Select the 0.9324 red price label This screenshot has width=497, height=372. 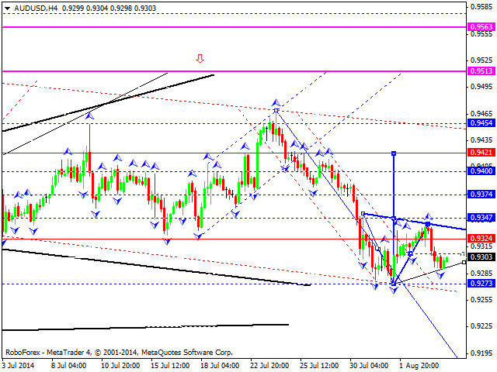481,238
